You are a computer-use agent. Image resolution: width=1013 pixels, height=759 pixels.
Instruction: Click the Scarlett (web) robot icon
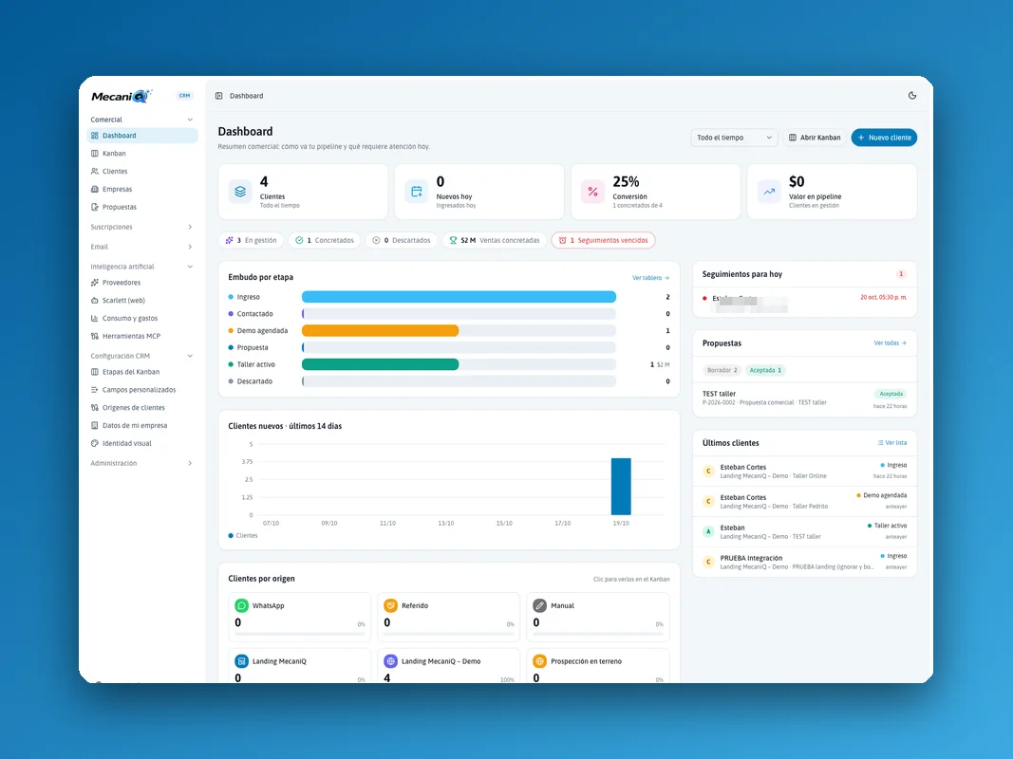[95, 300]
